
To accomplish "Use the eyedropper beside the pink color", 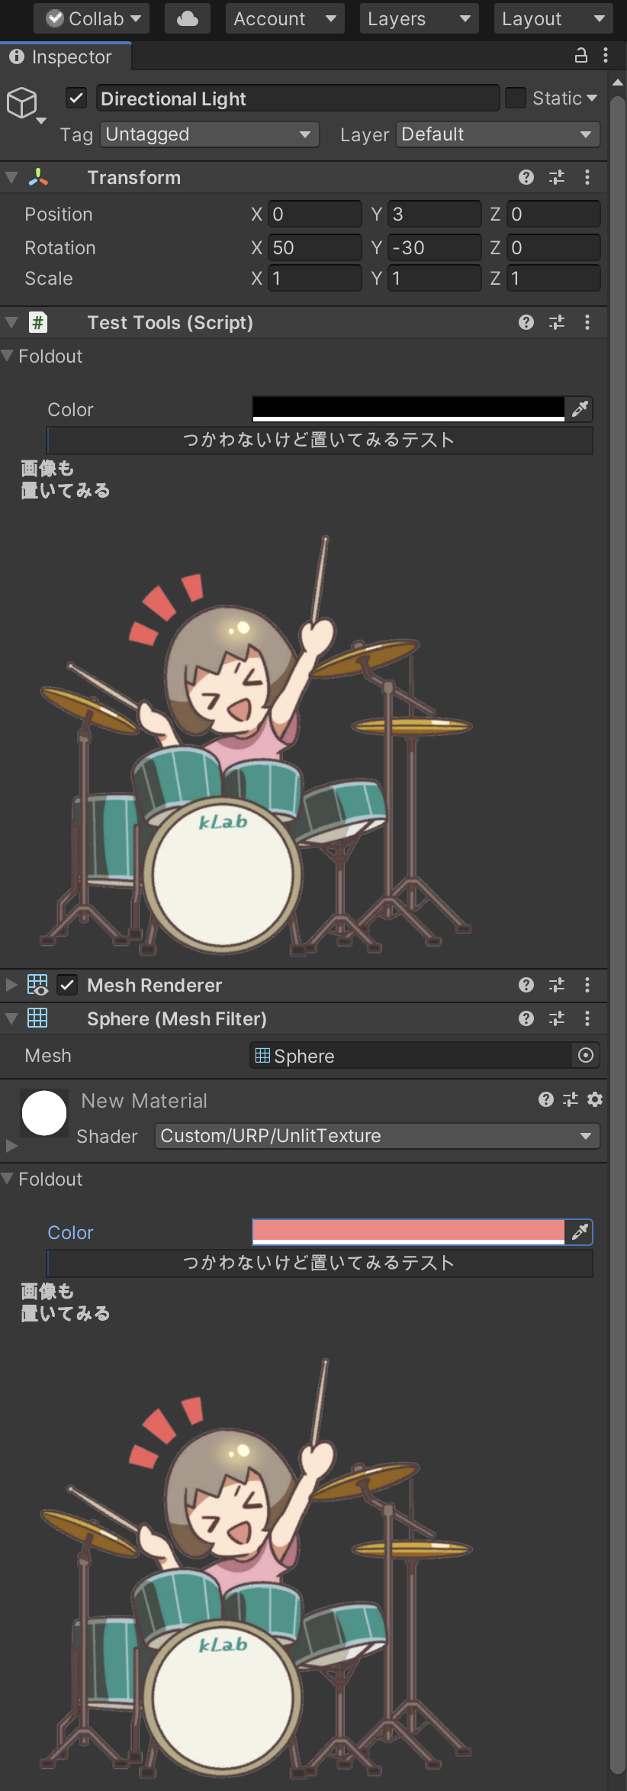I will (580, 1232).
